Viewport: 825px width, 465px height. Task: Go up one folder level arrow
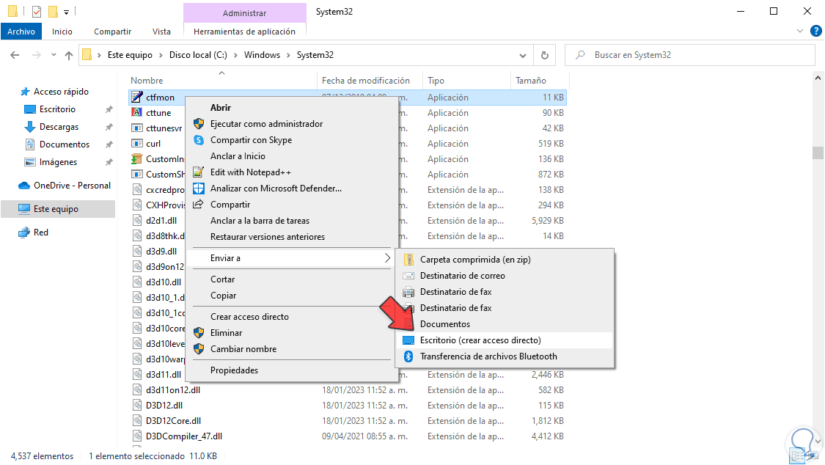point(68,55)
